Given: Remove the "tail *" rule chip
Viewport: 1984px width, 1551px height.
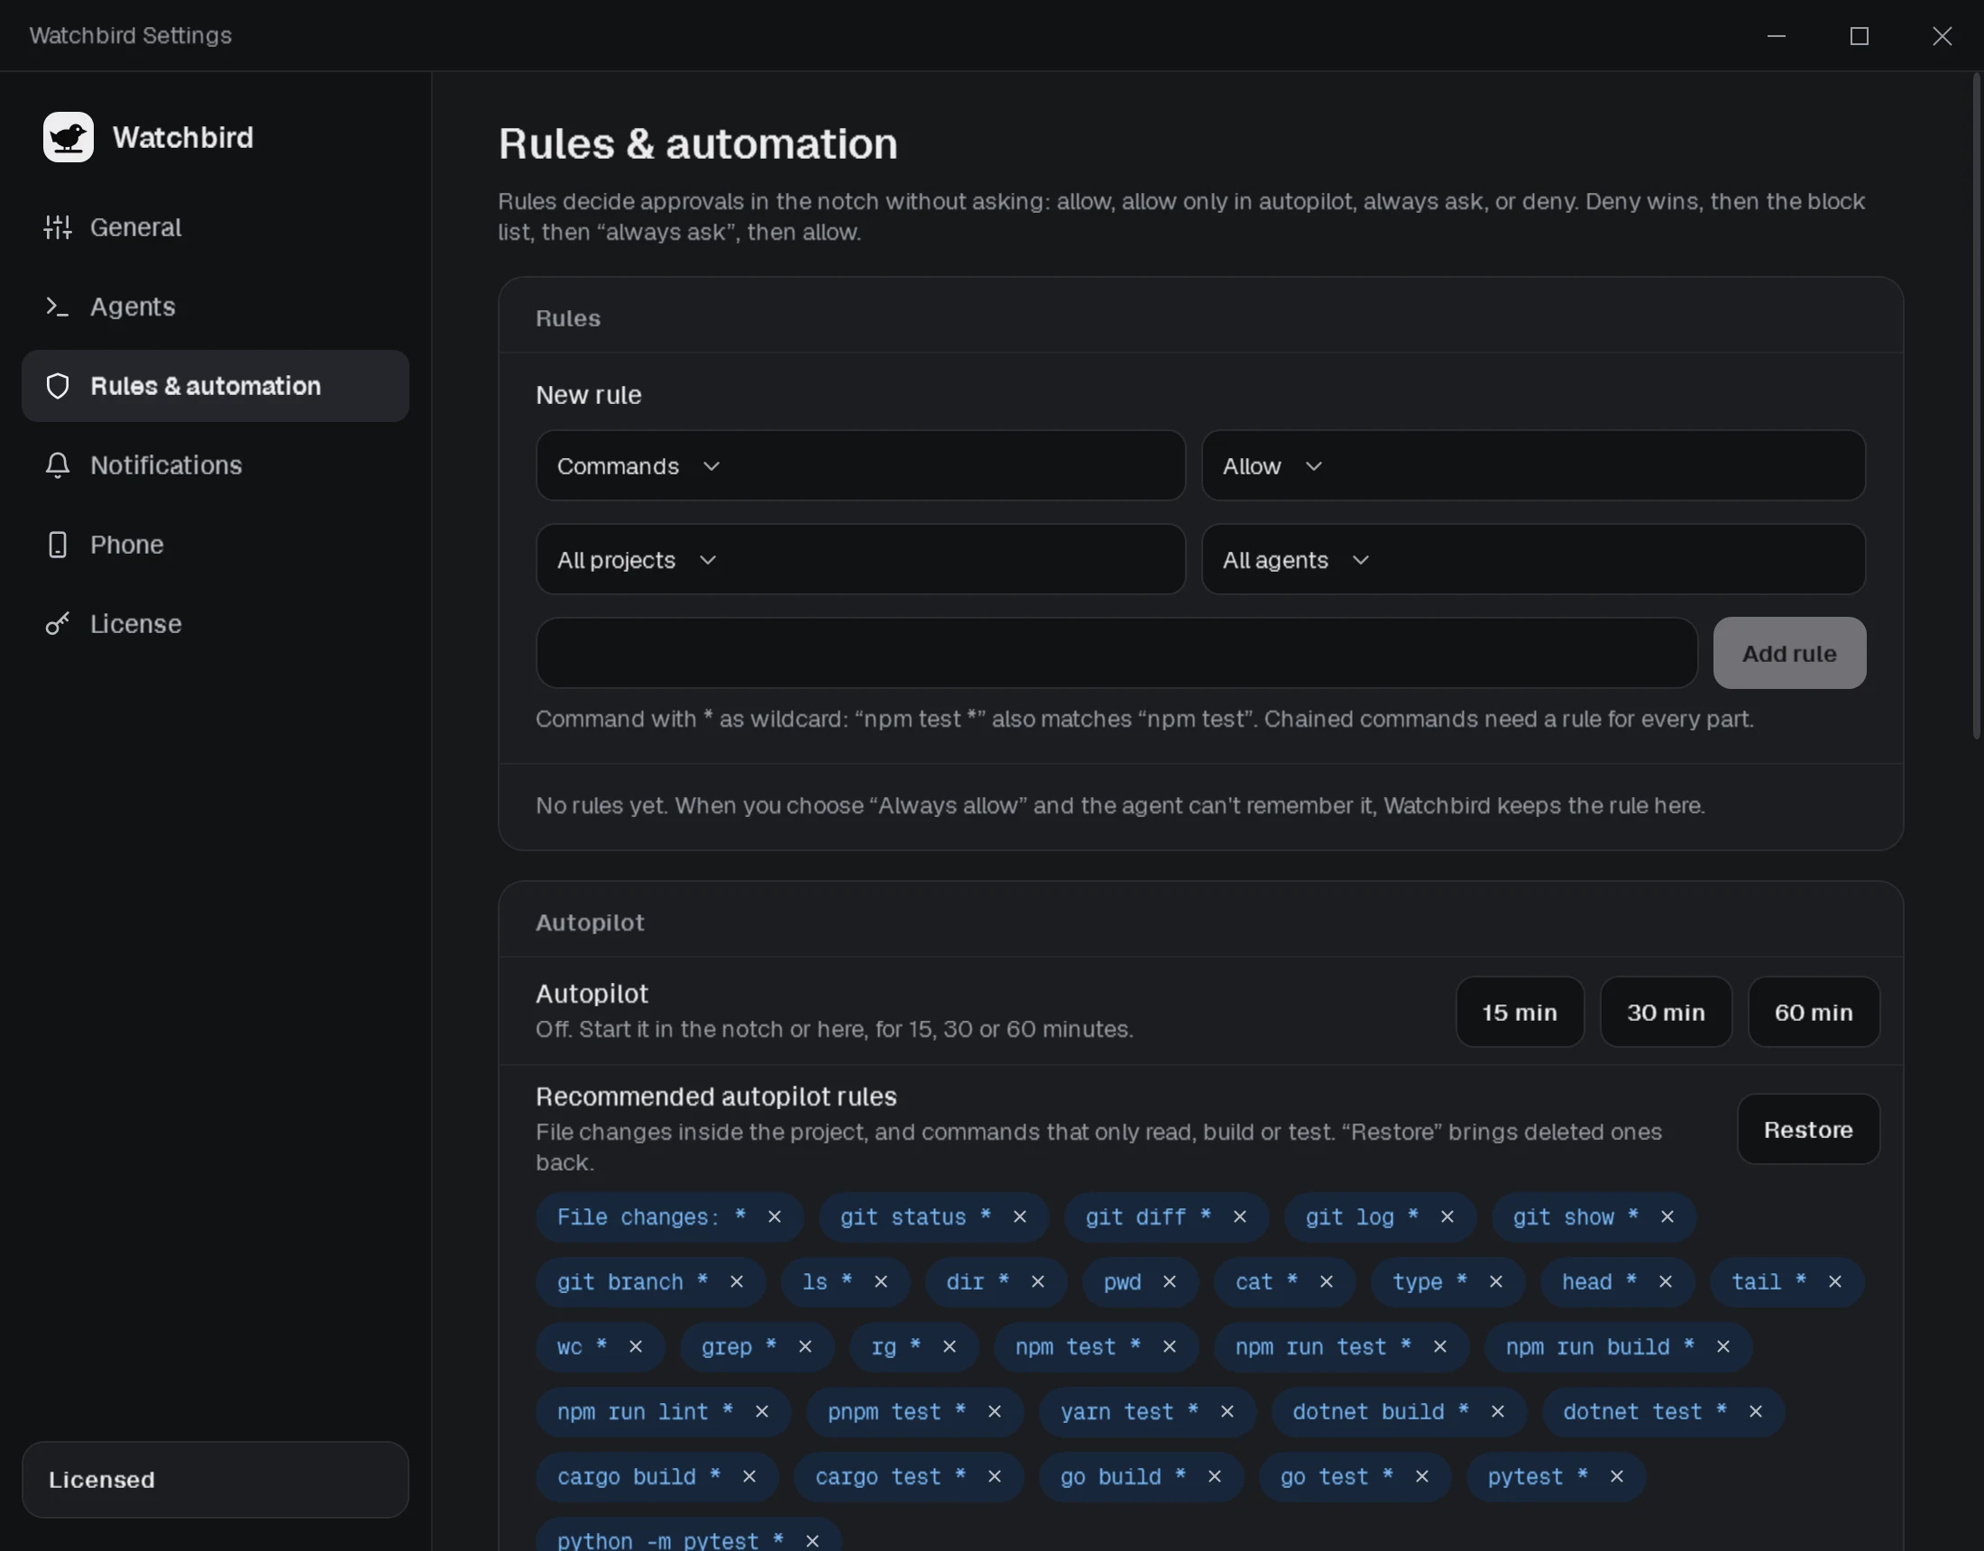Looking at the screenshot, I should point(1835,1281).
